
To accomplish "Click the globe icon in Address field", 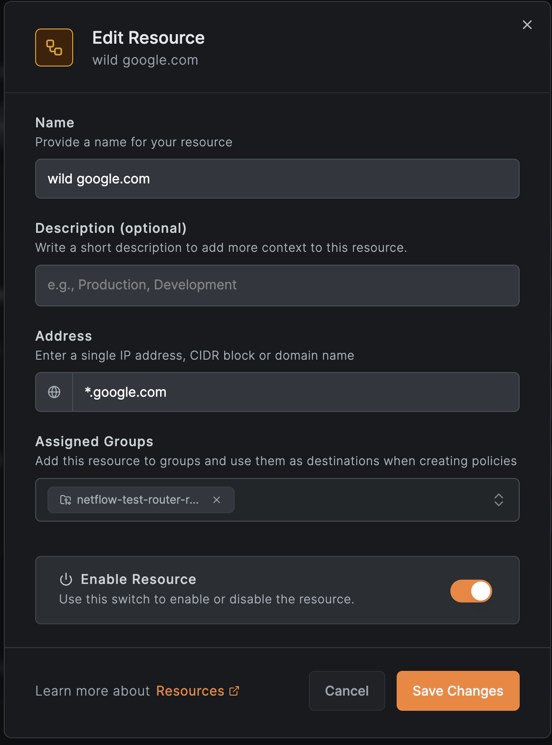I will tap(54, 392).
